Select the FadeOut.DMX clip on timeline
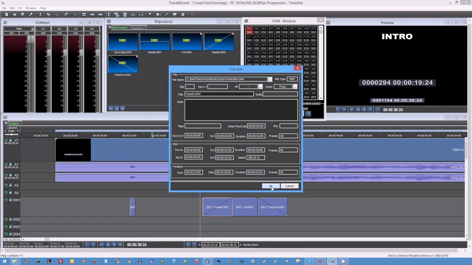 pyautogui.click(x=273, y=207)
